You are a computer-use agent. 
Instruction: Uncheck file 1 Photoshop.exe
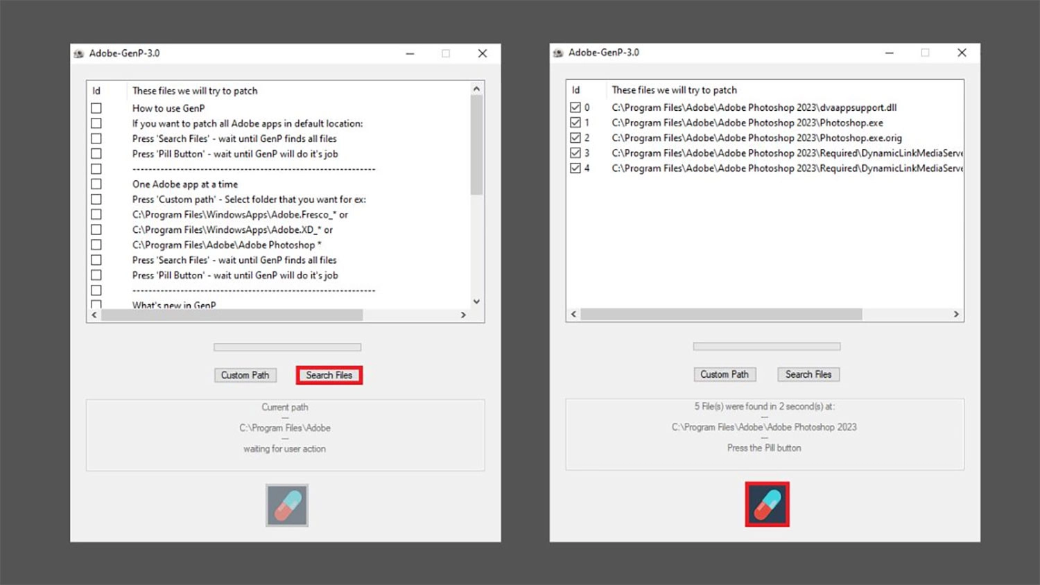[x=575, y=123]
